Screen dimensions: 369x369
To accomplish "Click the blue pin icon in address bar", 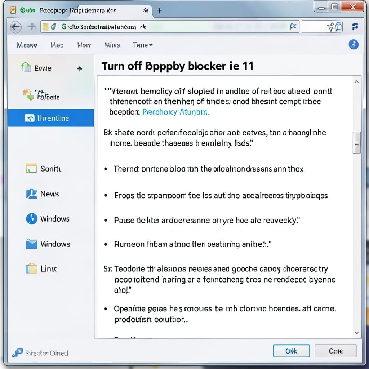I will point(293,27).
